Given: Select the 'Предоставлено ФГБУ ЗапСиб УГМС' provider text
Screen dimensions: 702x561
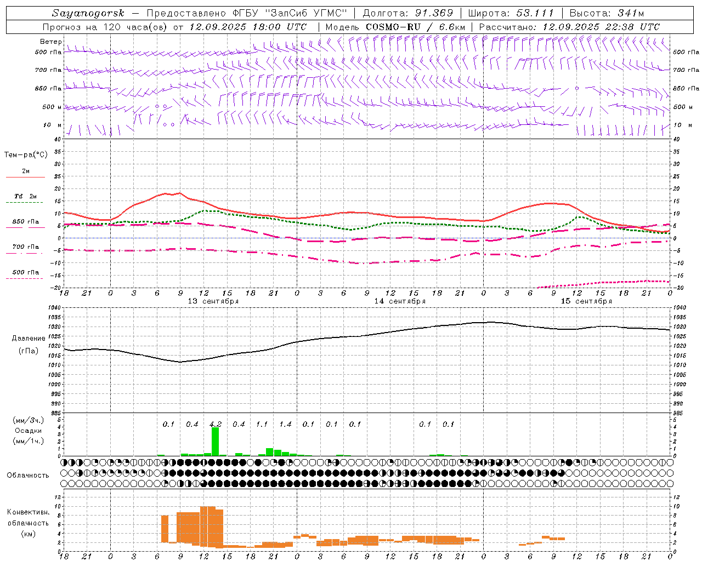Looking at the screenshot, I should 247,13.
